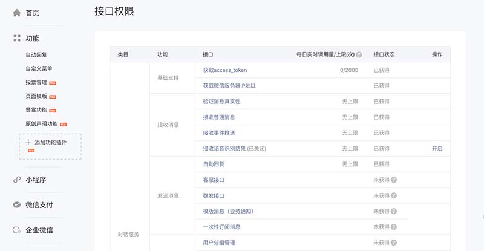Open the 自动回复 interface link in the table
This screenshot has height=251, width=484.
click(x=214, y=165)
